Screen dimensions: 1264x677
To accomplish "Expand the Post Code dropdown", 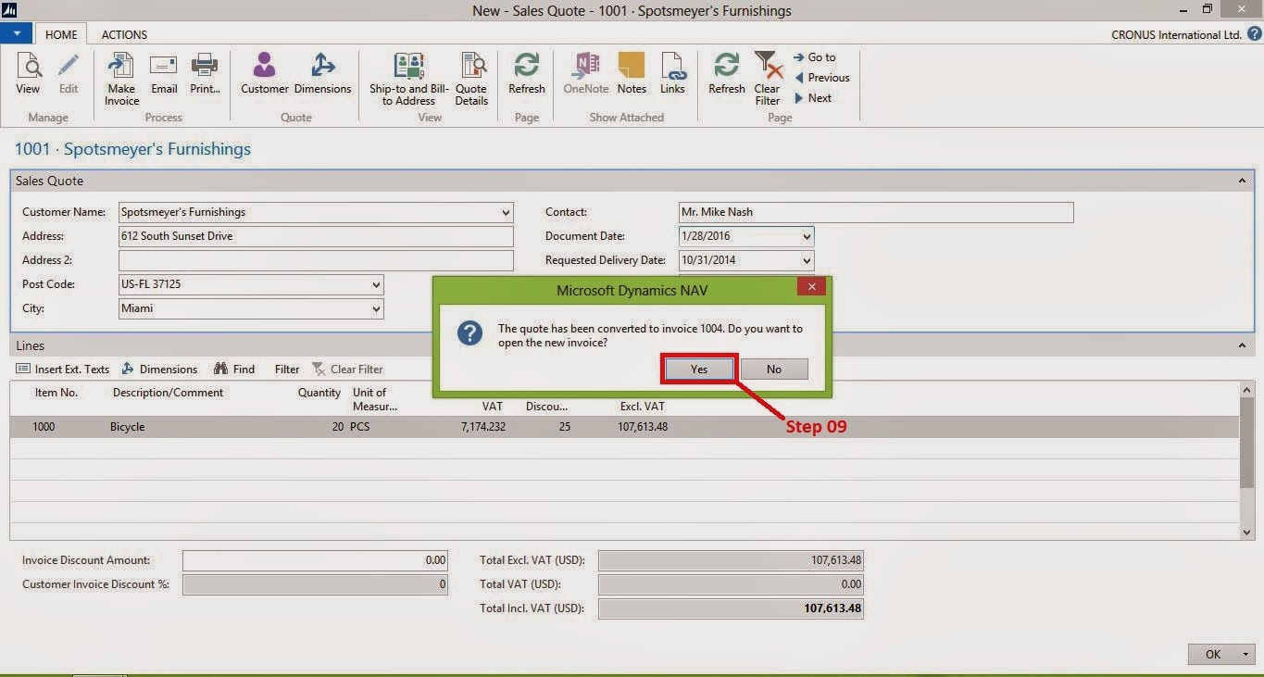I will (375, 284).
